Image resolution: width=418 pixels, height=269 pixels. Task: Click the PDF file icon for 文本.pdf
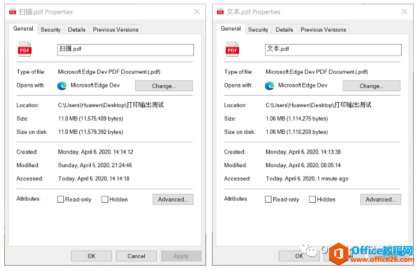(x=233, y=49)
